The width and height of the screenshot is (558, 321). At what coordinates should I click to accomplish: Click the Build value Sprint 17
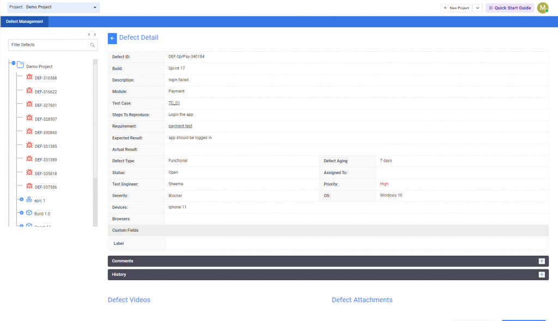(x=177, y=68)
